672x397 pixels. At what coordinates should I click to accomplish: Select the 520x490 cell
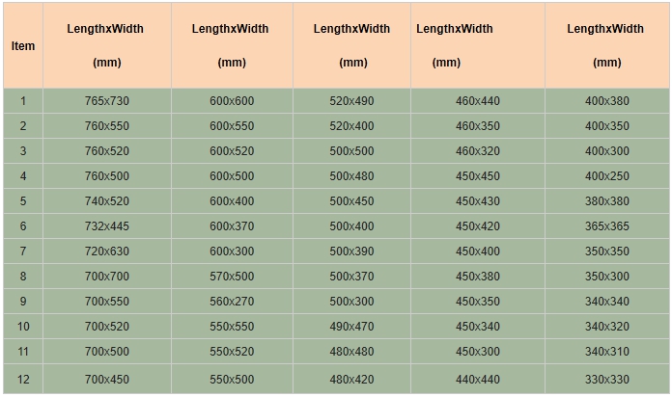tap(351, 101)
